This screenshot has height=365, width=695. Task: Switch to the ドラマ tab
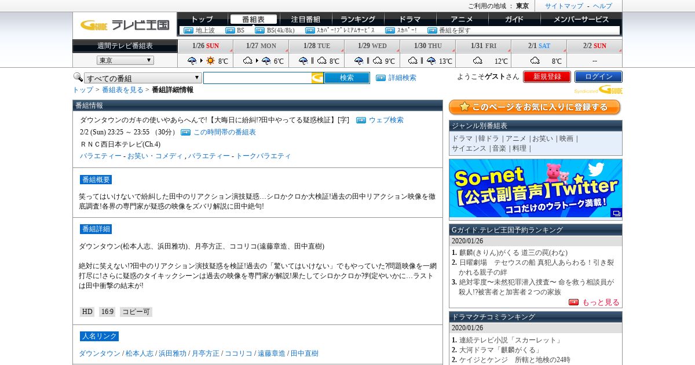pos(410,19)
